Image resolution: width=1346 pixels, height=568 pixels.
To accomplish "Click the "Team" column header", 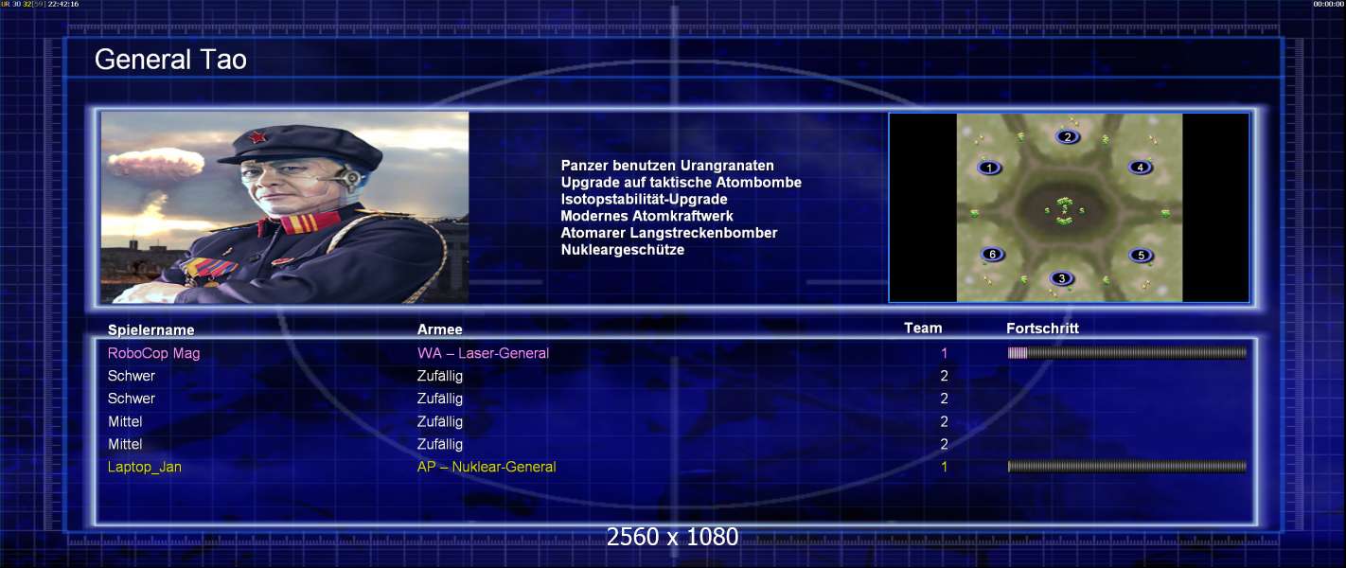I will click(923, 328).
